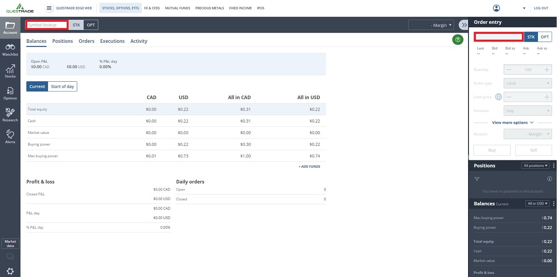Viewport: 557px width, 277px height.
Task: Select OPT next to the Symbol lookup
Action: click(91, 25)
